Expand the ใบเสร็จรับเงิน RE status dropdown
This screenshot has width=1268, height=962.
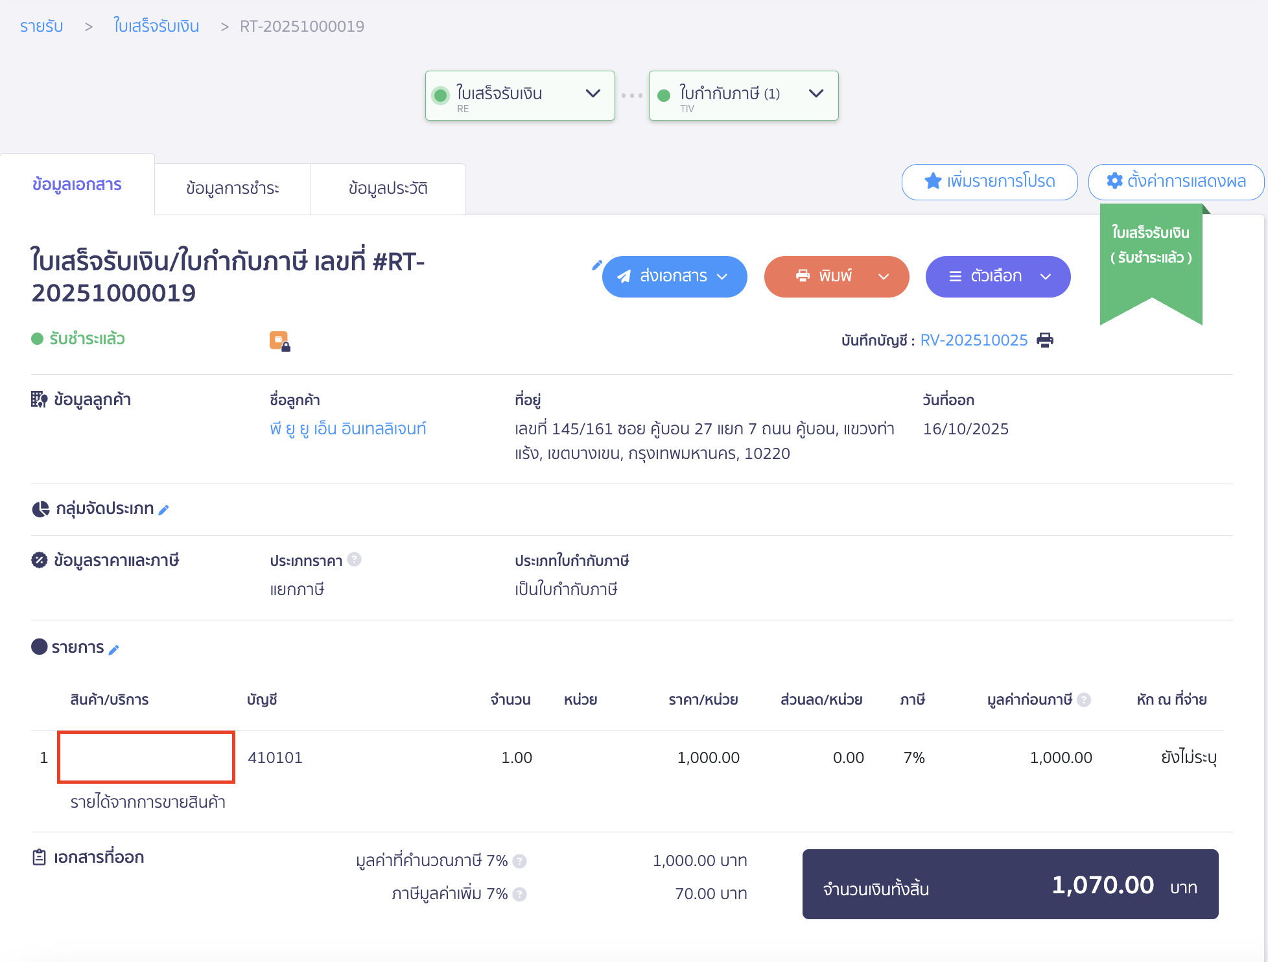coord(593,94)
